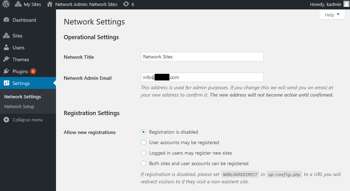350x191 pixels.
Task: Expand the Help dropdown tab
Action: [332, 15]
